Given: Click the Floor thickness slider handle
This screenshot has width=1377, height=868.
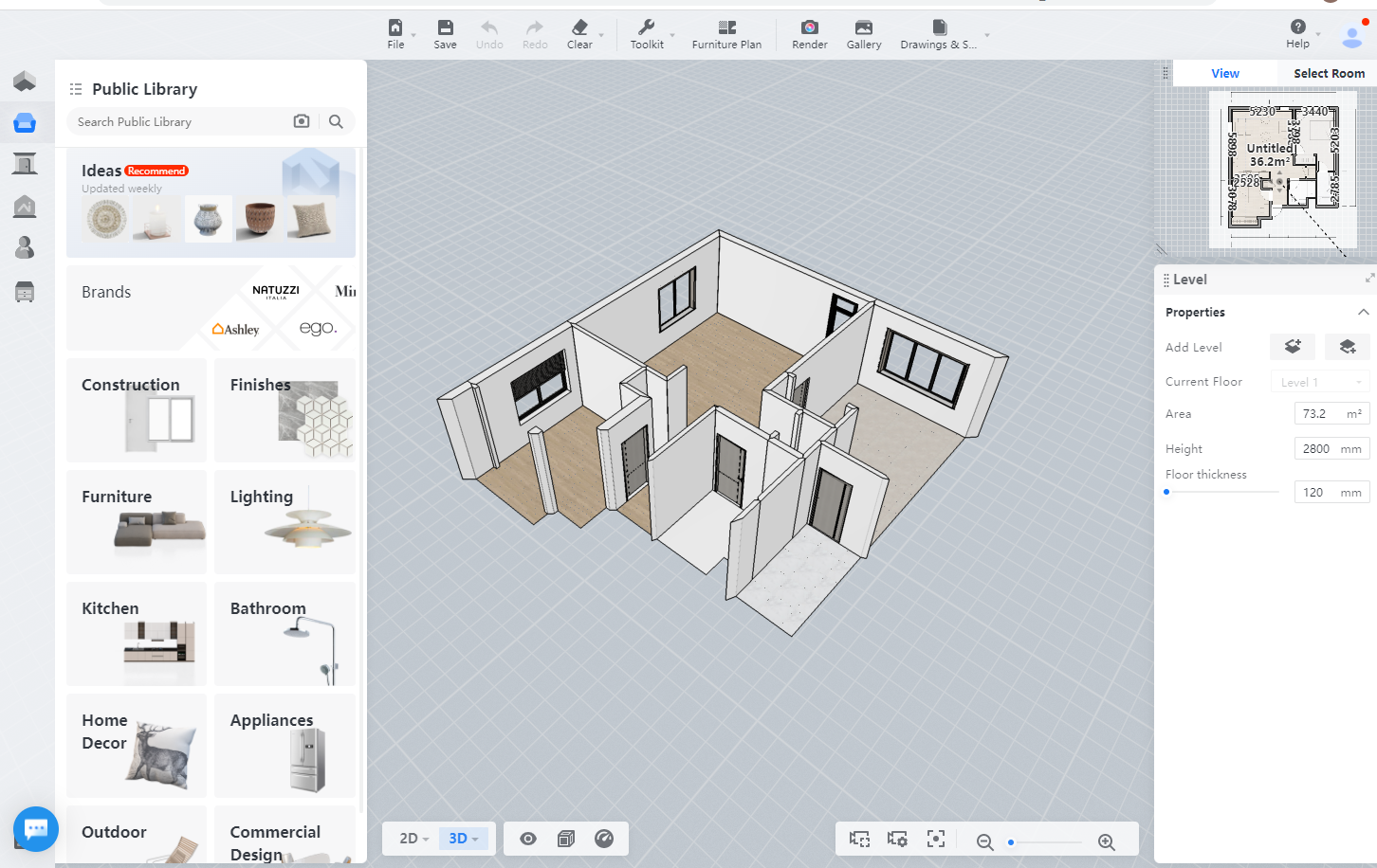Looking at the screenshot, I should tap(1166, 492).
